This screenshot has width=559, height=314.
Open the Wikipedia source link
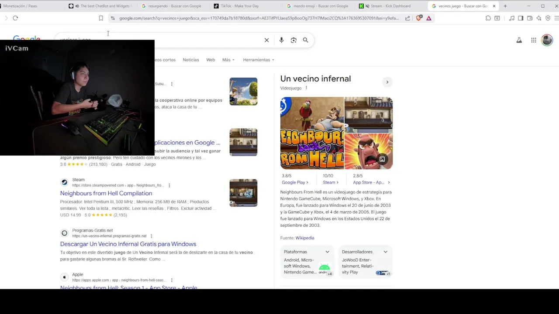coord(305,238)
